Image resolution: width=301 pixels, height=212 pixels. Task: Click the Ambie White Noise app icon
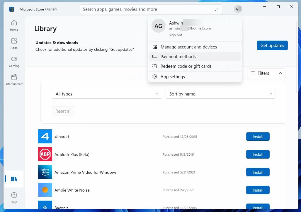point(45,190)
